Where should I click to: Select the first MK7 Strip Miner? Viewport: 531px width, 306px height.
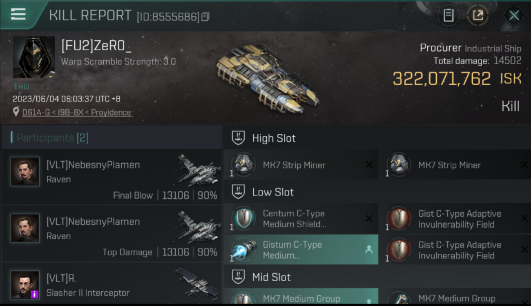coord(301,165)
